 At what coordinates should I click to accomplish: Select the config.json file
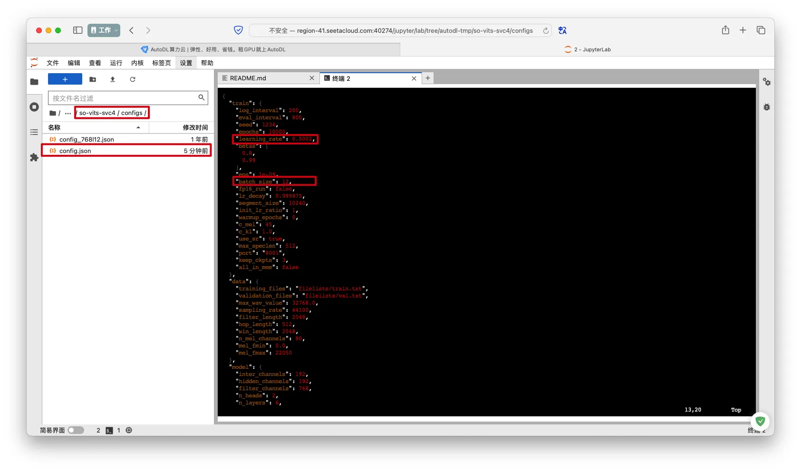point(128,151)
